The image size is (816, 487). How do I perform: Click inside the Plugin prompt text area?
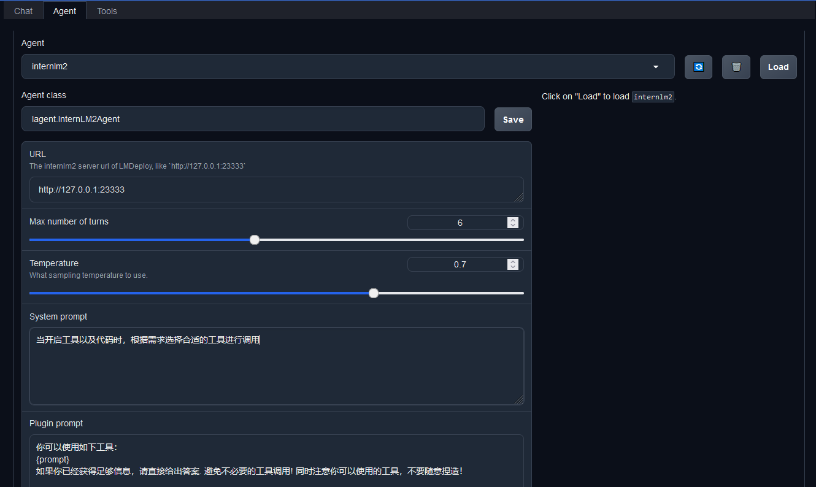(x=277, y=461)
